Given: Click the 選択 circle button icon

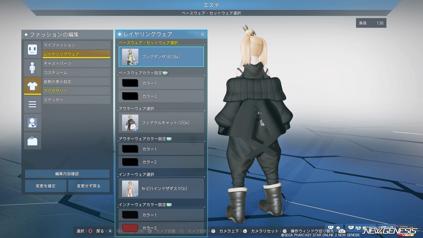Looking at the screenshot, I should tap(91, 231).
